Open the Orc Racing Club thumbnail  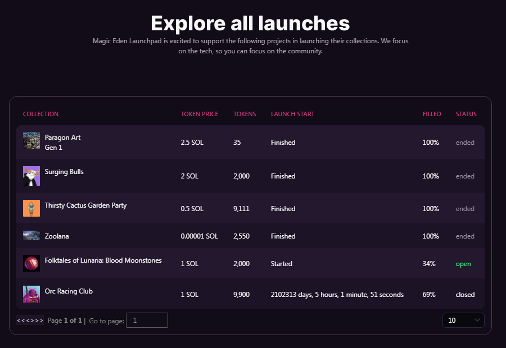[x=31, y=294]
